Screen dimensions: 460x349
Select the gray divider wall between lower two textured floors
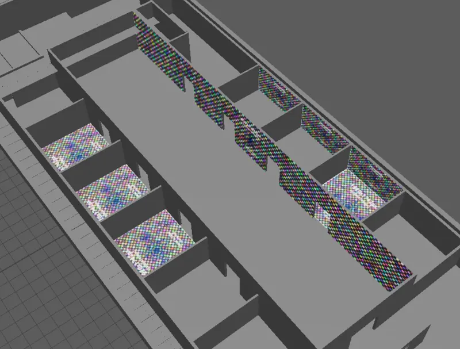tap(138, 204)
